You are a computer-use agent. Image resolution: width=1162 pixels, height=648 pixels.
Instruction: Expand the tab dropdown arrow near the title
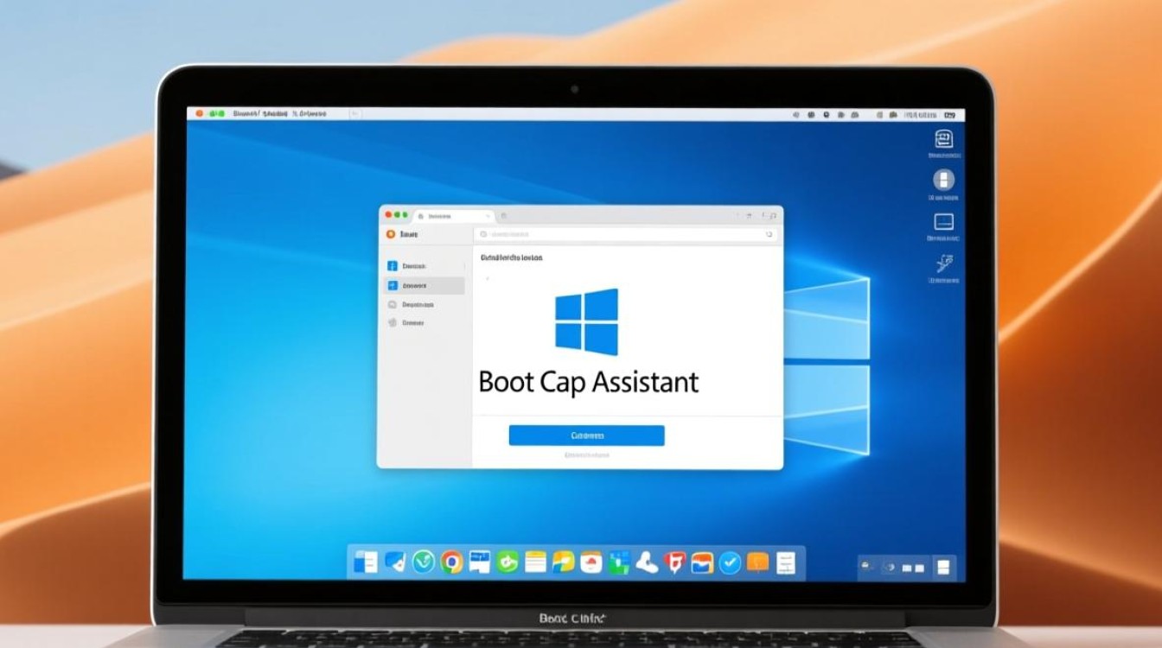(488, 217)
